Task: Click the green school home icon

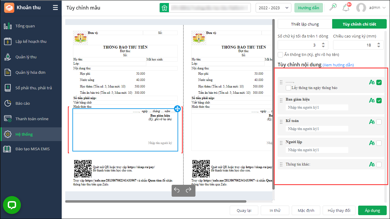Action: click(164, 8)
